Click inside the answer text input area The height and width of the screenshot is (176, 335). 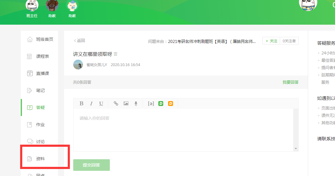click(x=183, y=129)
